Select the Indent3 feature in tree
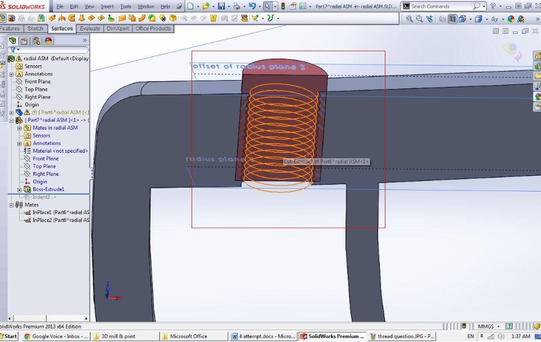The width and height of the screenshot is (541, 342). 44,197
